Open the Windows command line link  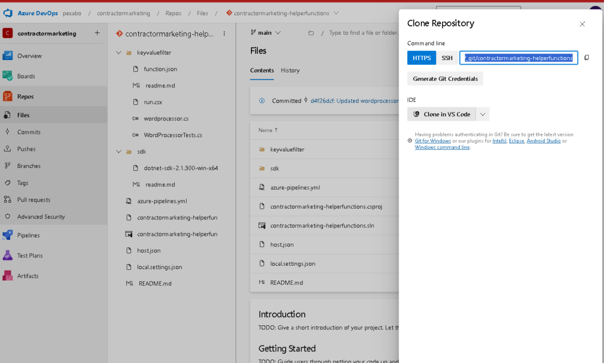tap(442, 147)
